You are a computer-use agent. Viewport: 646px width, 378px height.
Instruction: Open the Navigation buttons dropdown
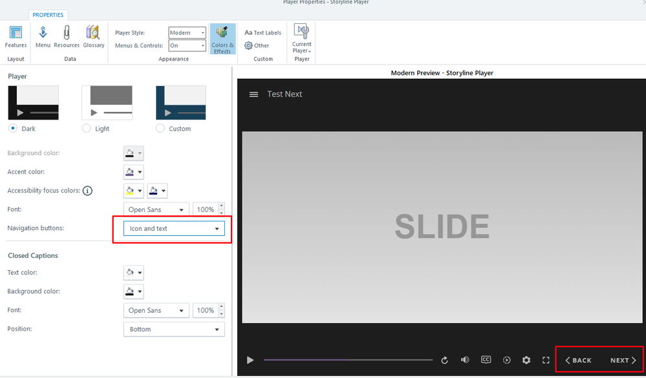pos(174,229)
